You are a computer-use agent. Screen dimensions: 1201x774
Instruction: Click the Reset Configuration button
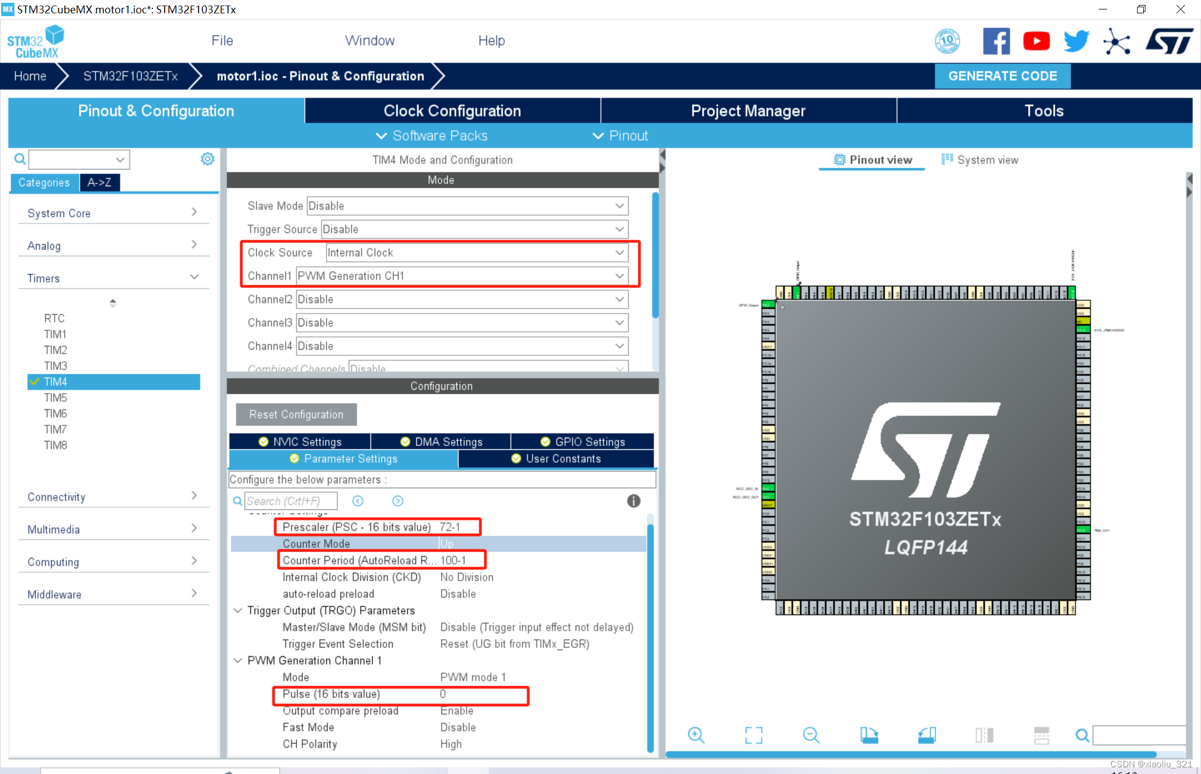296,414
